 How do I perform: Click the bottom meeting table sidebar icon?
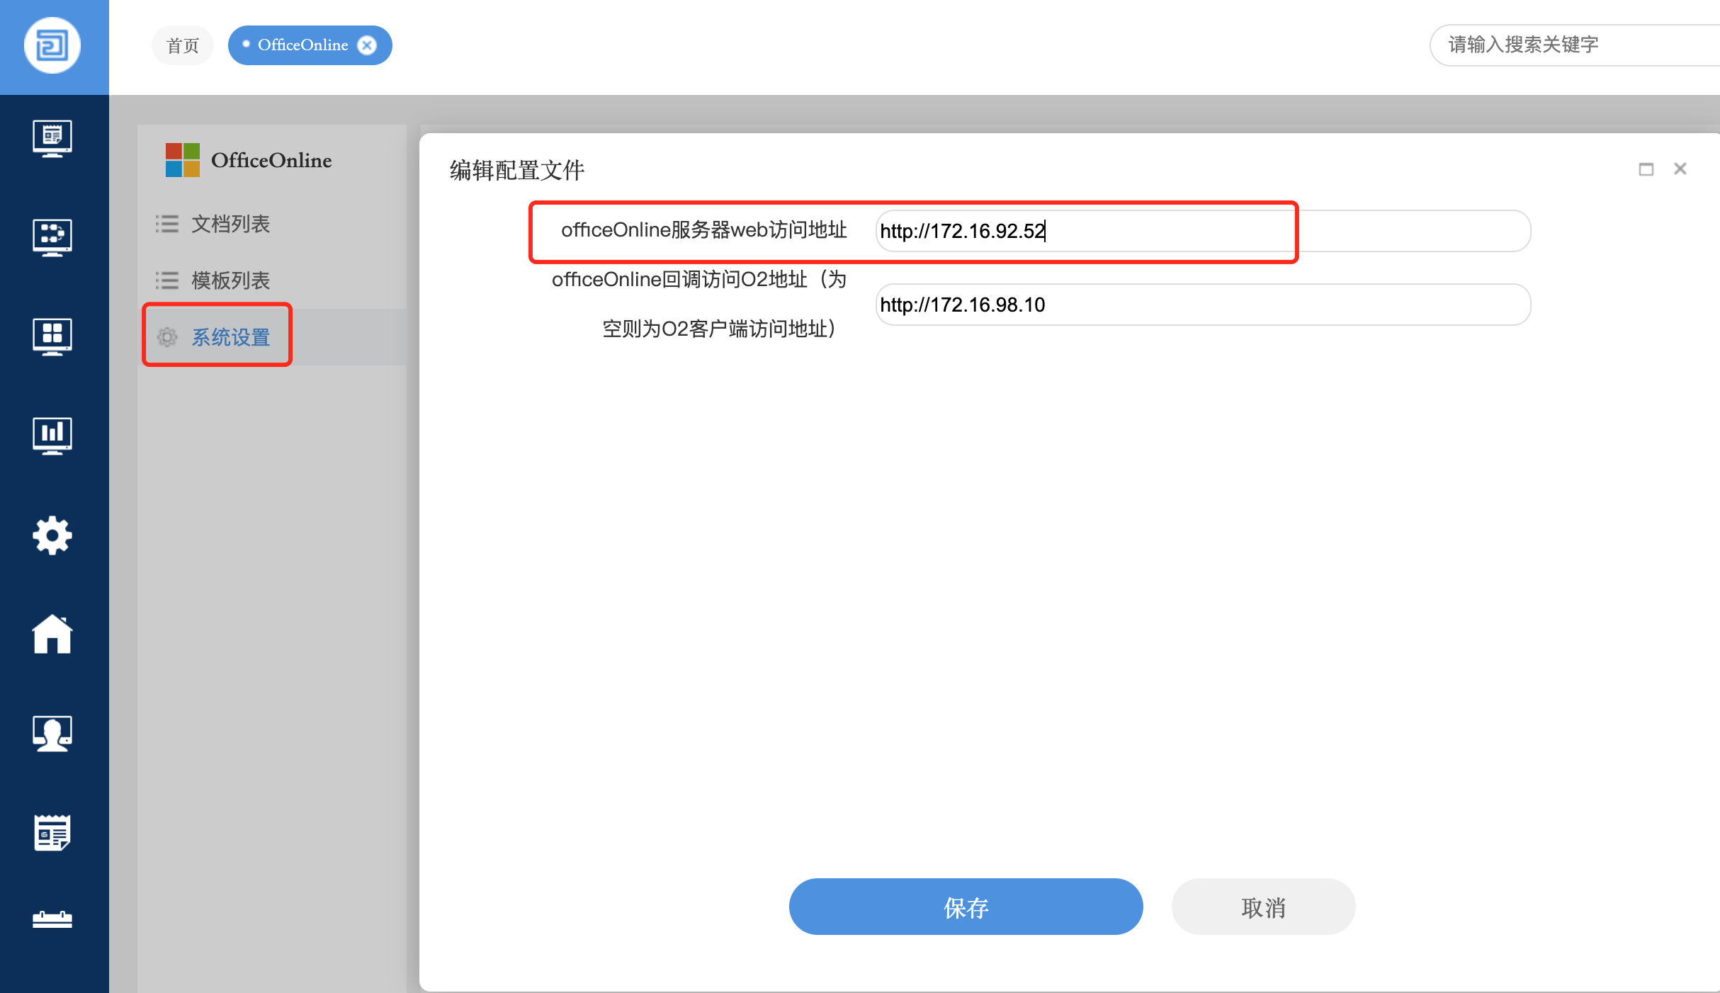tap(52, 919)
